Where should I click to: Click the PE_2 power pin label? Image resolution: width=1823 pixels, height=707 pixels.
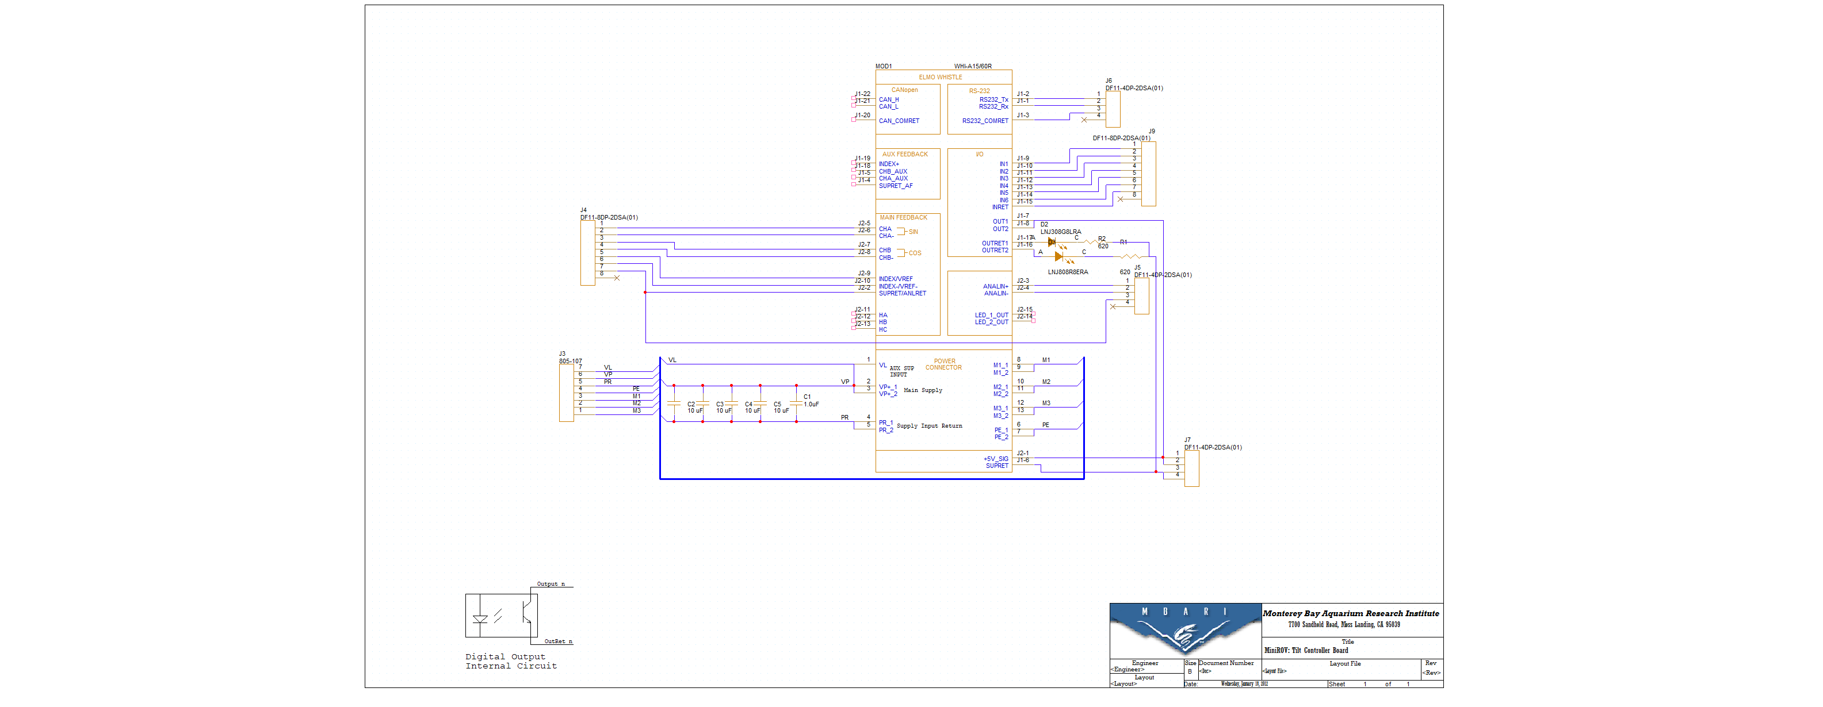(x=1002, y=437)
